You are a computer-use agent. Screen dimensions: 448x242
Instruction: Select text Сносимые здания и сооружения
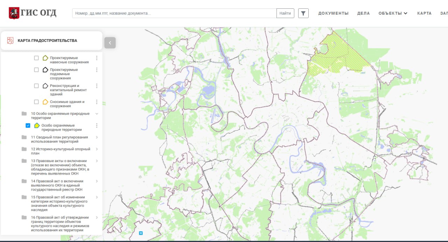[x=67, y=104]
